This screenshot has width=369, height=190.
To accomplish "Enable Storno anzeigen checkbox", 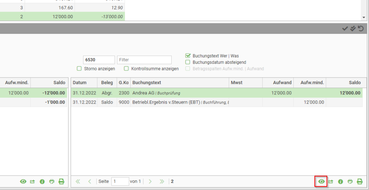I will [x=79, y=69].
